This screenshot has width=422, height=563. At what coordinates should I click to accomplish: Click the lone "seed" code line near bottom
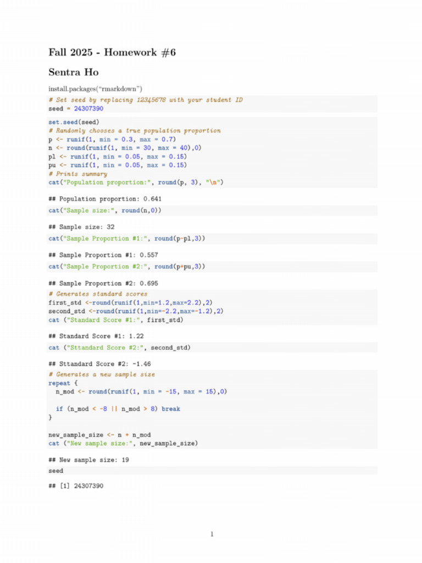pyautogui.click(x=56, y=471)
